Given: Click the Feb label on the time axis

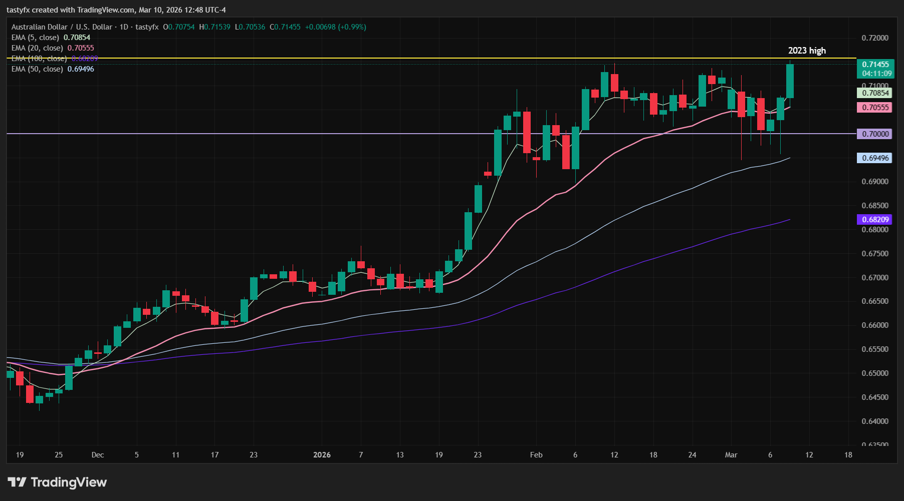Looking at the screenshot, I should pos(536,455).
